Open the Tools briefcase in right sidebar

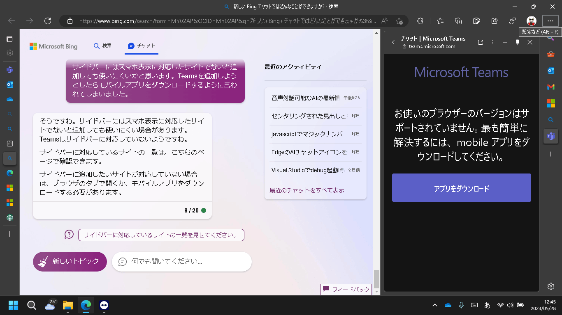tap(550, 55)
